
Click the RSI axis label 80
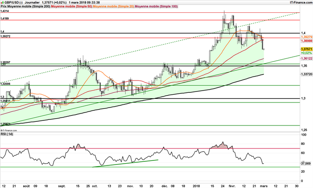(x=303, y=144)
